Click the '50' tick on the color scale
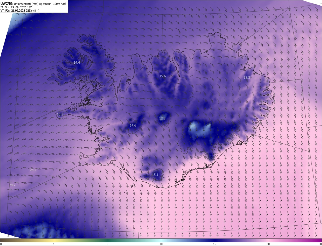Screen dimensions: 322x246 [x=320, y=244]
